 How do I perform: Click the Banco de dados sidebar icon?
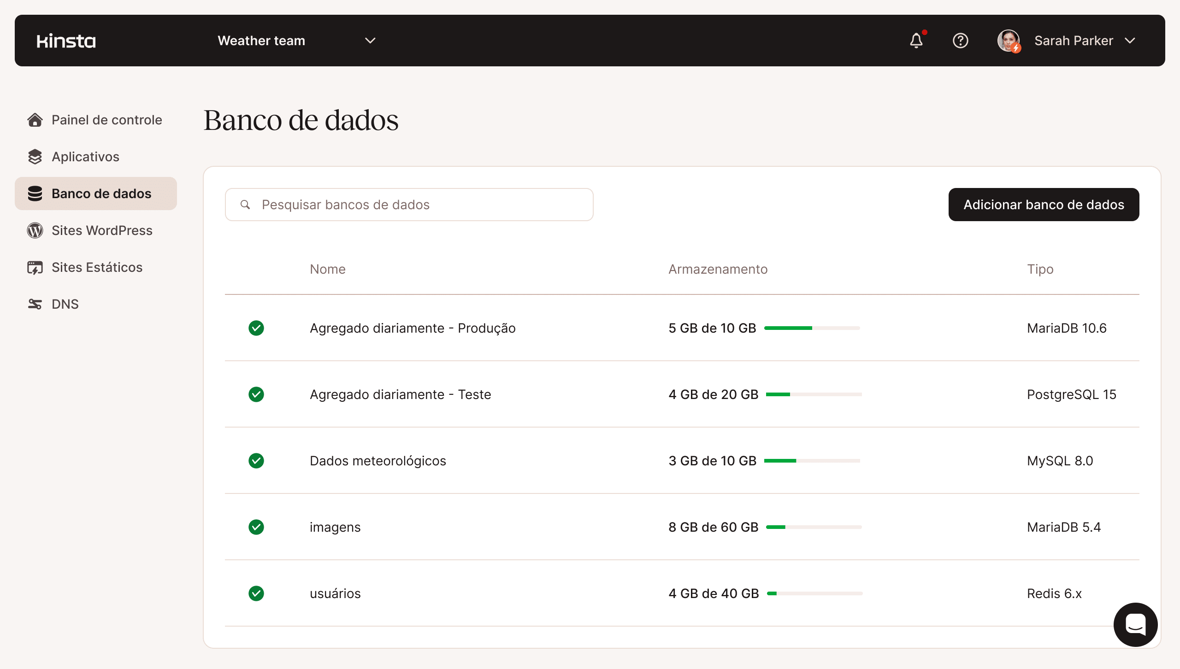point(35,194)
